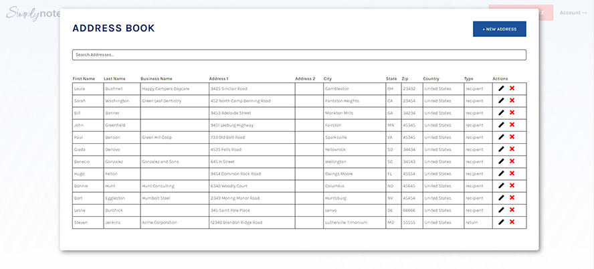
Task: Delete Steven Jenkins' return address entry
Action: (x=512, y=222)
